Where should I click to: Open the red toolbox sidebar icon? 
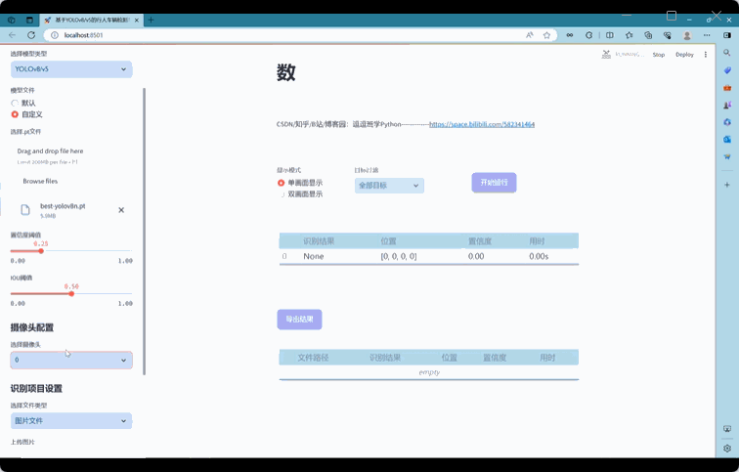tap(726, 88)
